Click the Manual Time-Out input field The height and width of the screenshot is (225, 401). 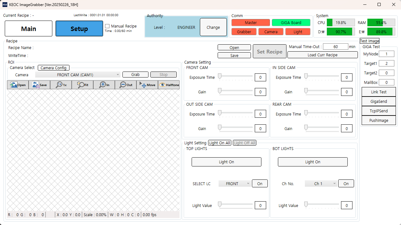[x=335, y=47]
